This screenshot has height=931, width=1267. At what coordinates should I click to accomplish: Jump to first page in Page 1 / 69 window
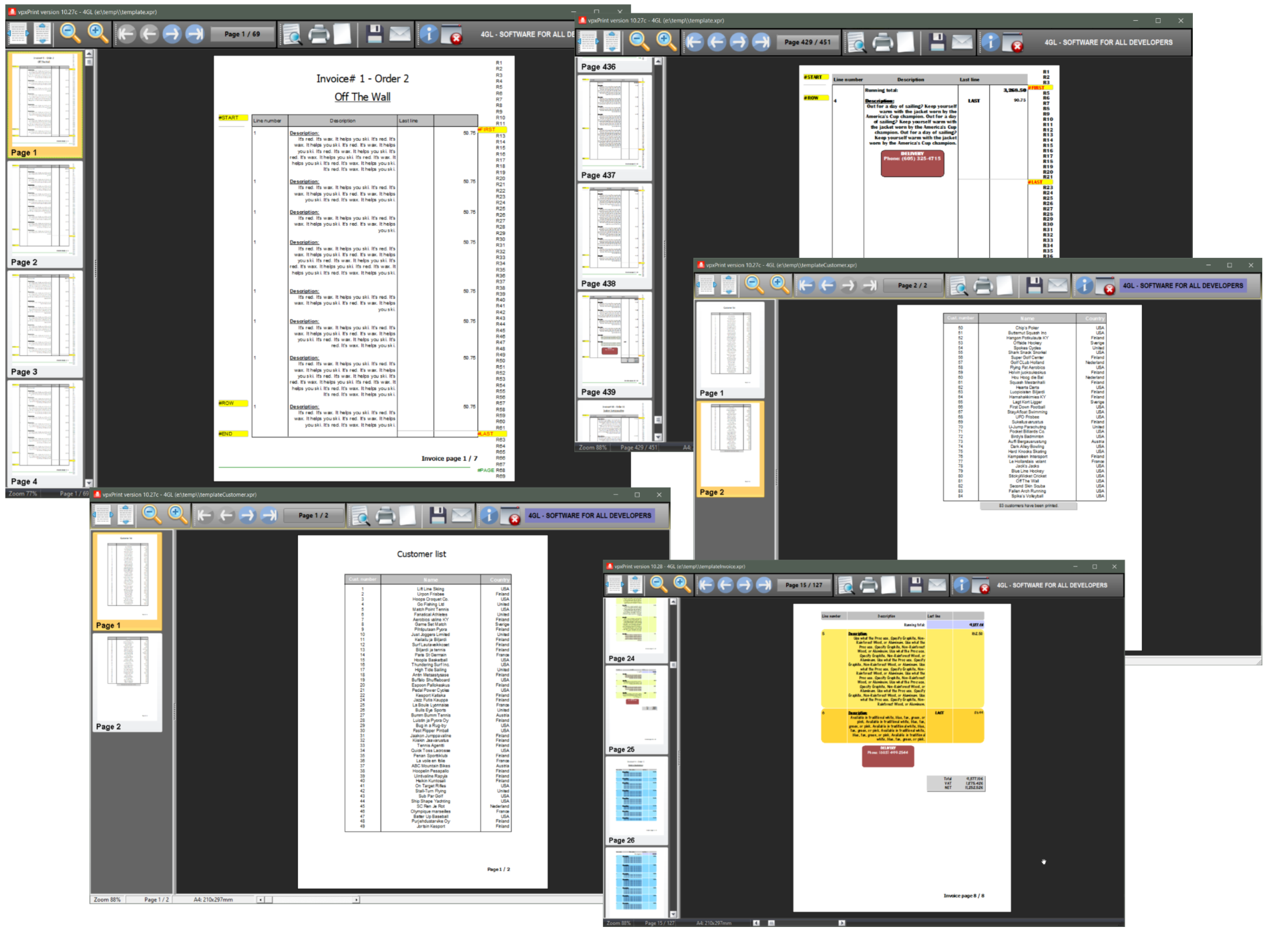click(126, 33)
